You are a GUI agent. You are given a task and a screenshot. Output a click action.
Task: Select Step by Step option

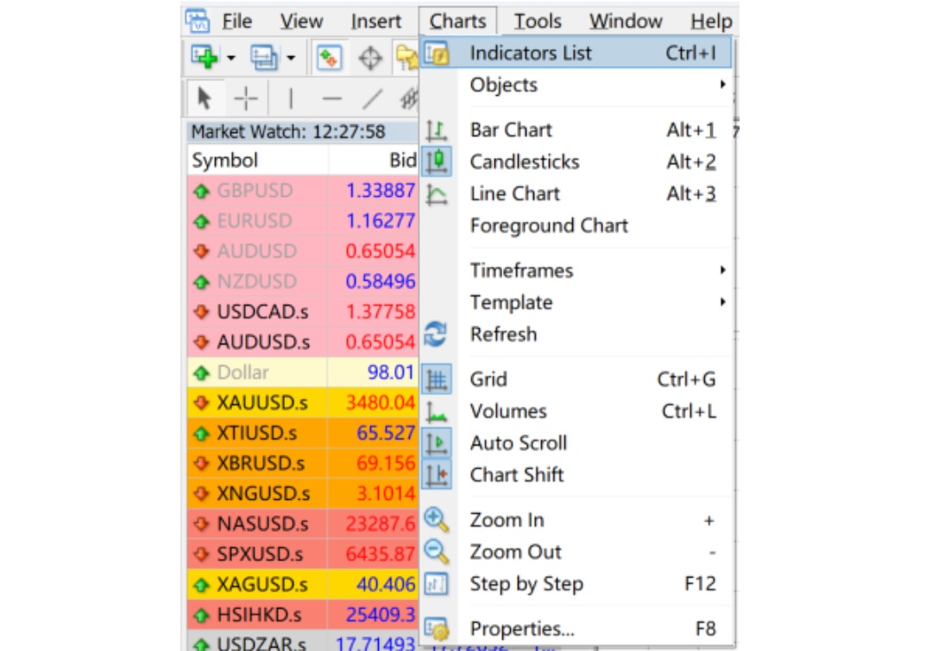click(576, 584)
